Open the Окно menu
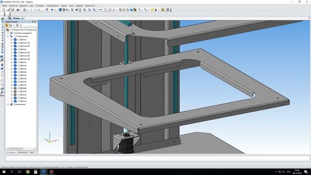The height and width of the screenshot is (175, 311). click(x=71, y=6)
